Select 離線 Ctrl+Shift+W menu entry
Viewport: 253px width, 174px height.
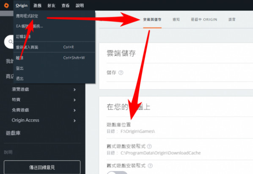tap(54, 58)
